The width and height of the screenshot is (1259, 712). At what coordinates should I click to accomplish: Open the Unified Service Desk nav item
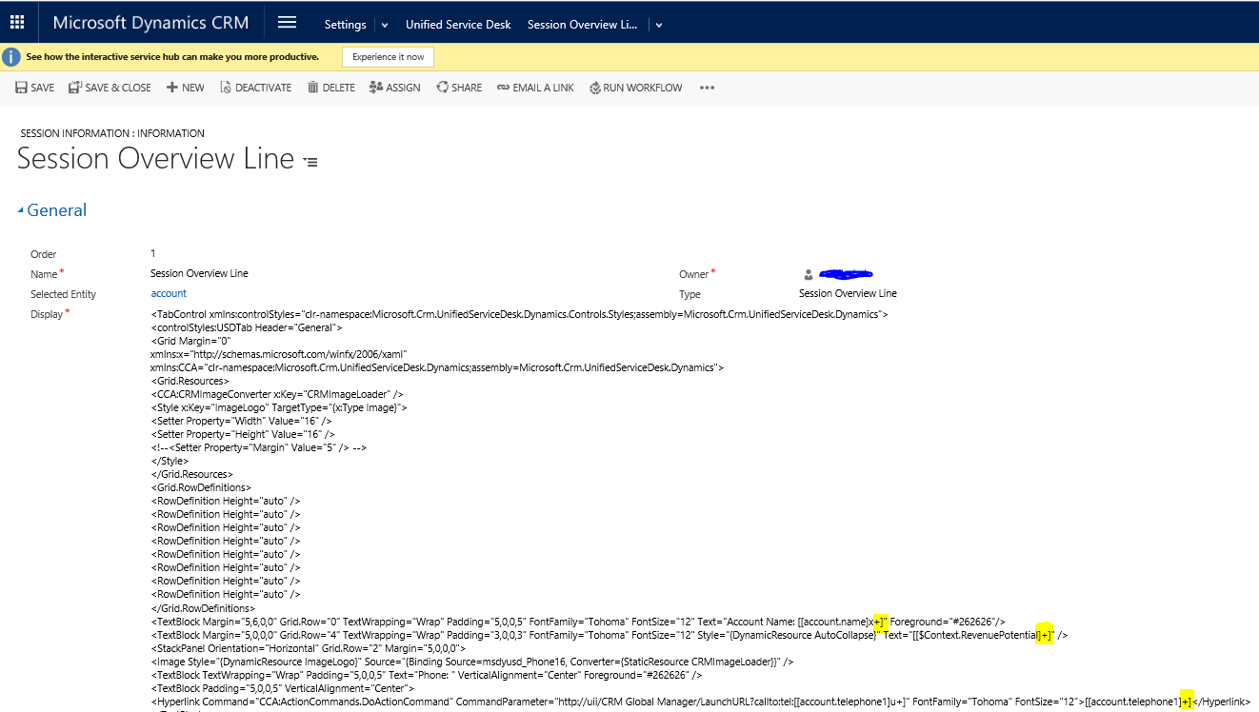[x=458, y=25]
